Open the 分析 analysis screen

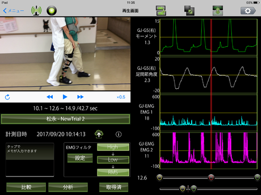tap(68, 187)
